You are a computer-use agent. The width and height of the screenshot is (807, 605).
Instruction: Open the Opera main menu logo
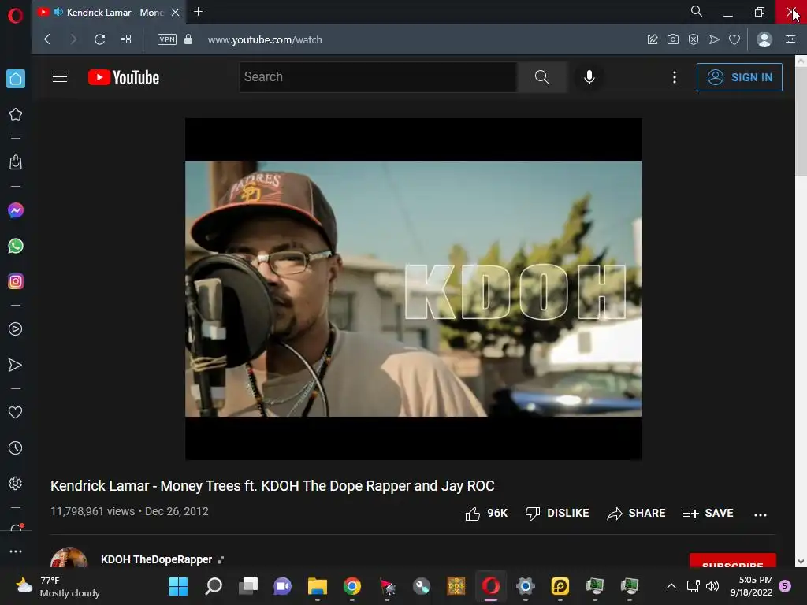click(16, 16)
